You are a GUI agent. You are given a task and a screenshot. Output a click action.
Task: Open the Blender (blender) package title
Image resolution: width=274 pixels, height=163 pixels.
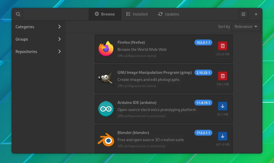pos(133,133)
